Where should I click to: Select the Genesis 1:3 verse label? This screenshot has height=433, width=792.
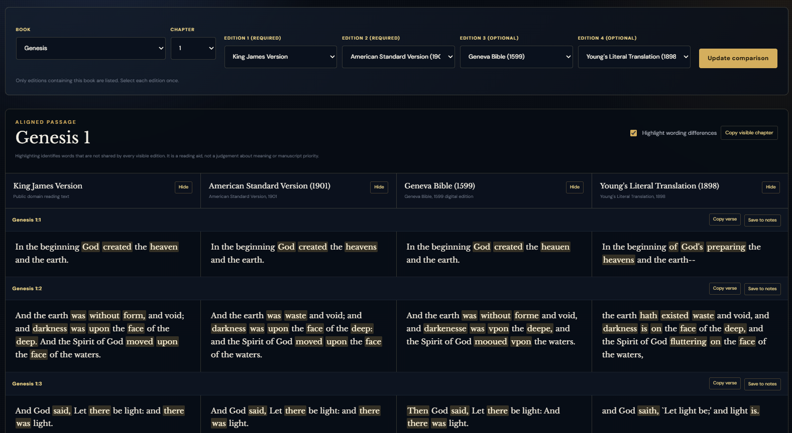point(27,384)
